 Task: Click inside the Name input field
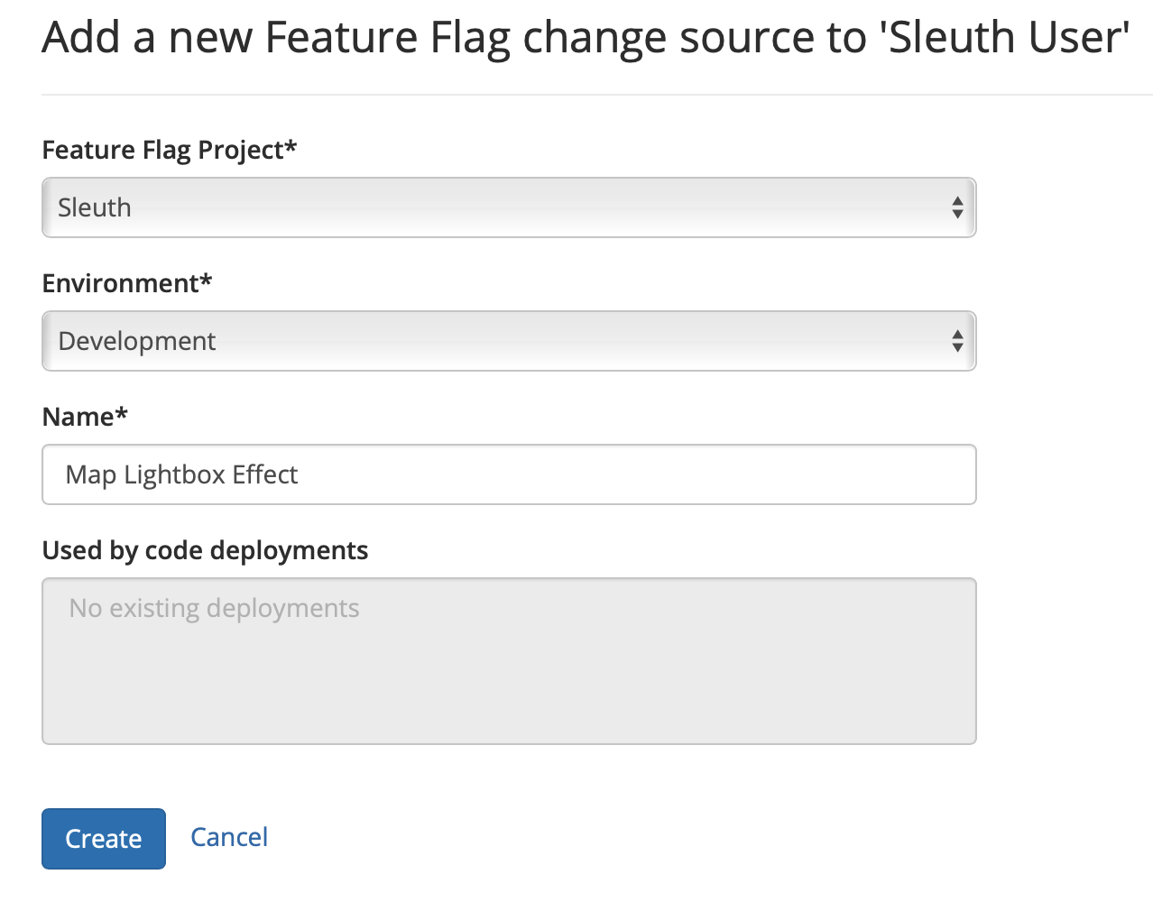(508, 474)
